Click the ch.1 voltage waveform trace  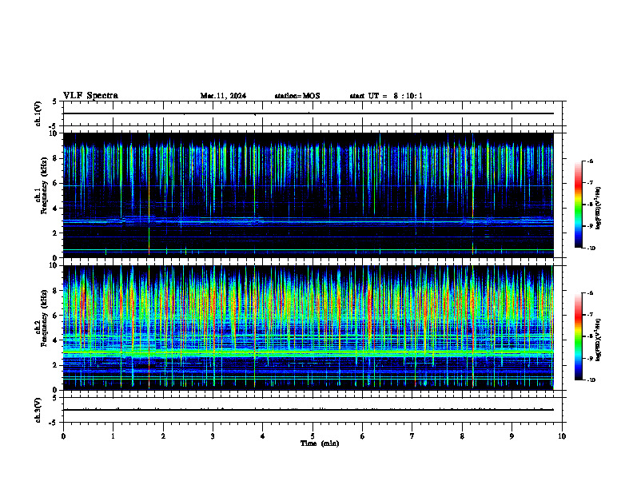coord(309,113)
